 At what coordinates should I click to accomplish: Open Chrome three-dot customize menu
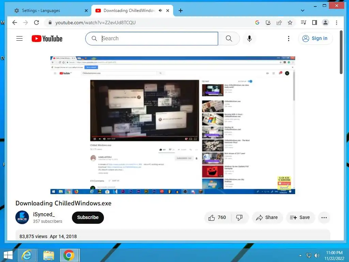click(336, 23)
